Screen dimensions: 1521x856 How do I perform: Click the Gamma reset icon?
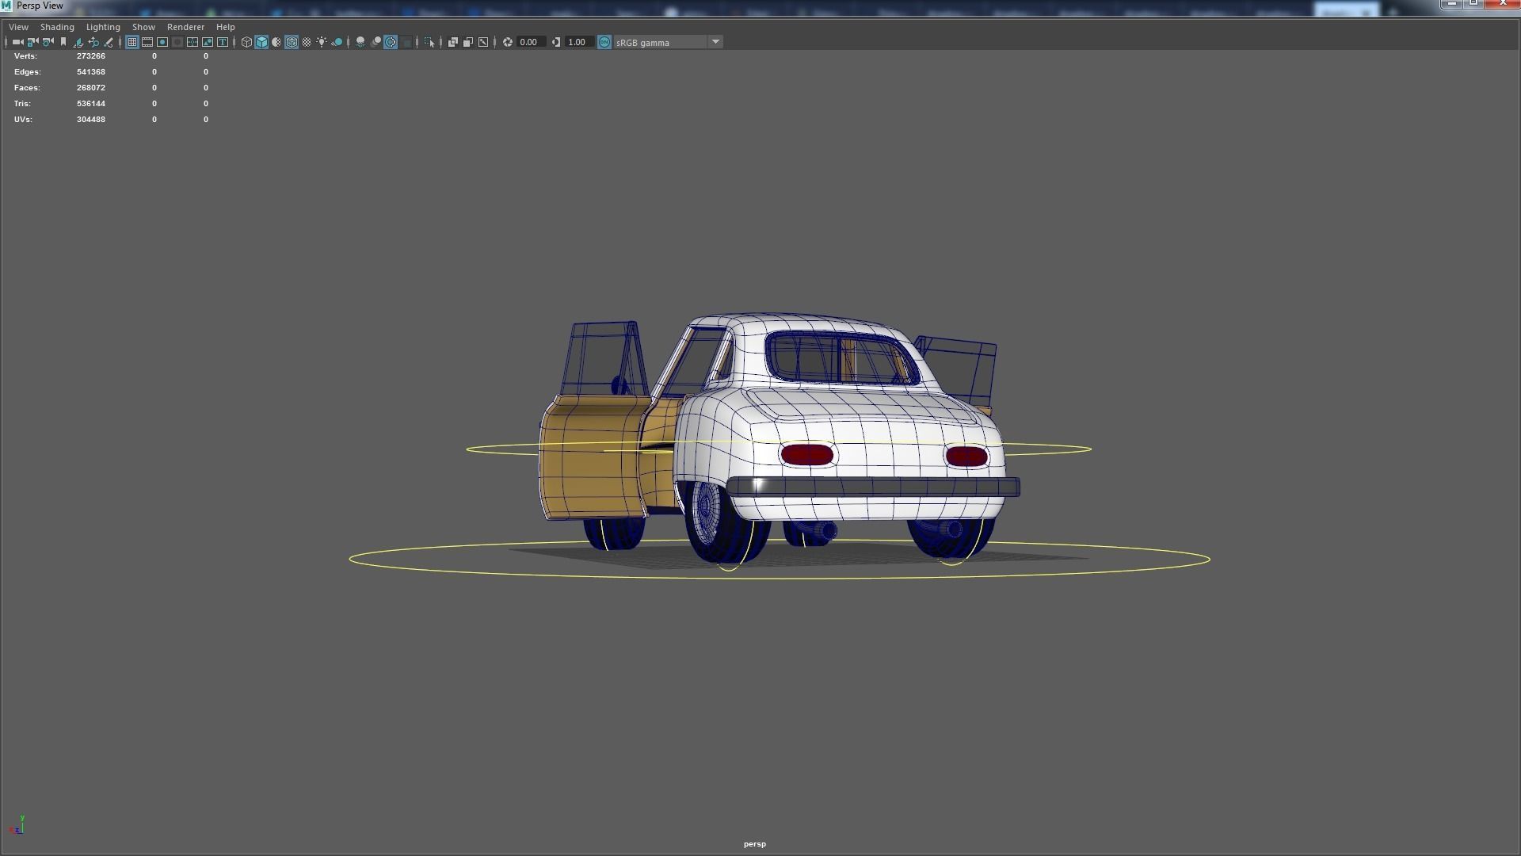(x=556, y=42)
